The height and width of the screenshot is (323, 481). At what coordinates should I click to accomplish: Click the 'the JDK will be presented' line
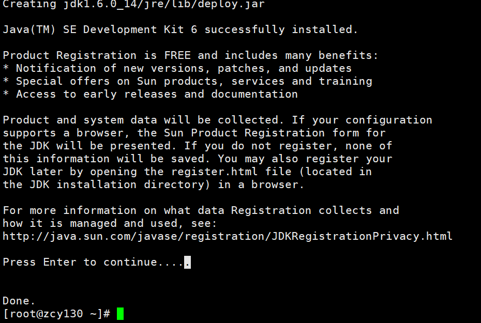tap(197, 146)
